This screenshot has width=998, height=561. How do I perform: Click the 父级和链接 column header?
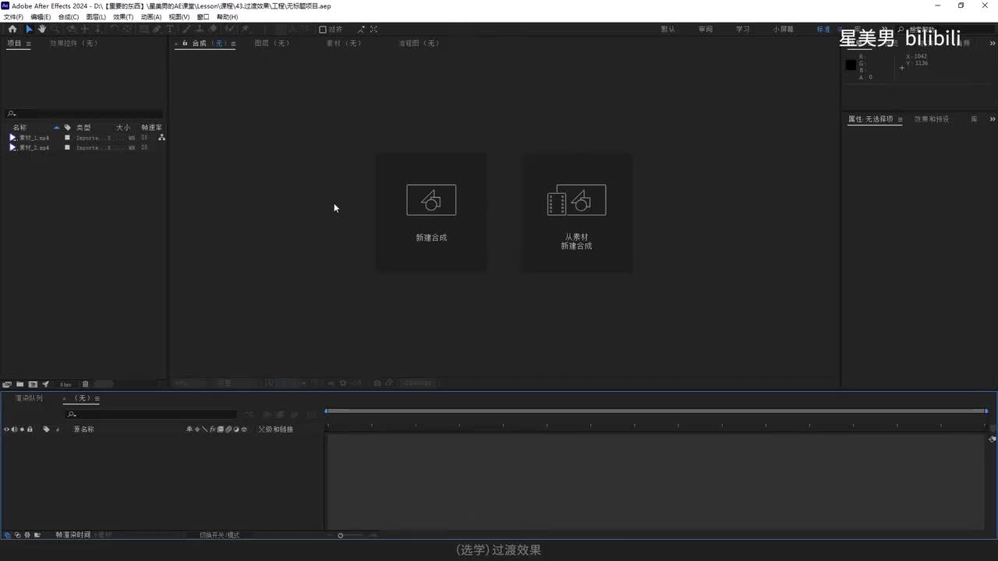tap(276, 429)
